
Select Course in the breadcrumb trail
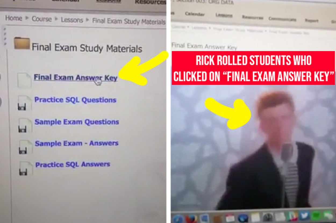click(42, 19)
